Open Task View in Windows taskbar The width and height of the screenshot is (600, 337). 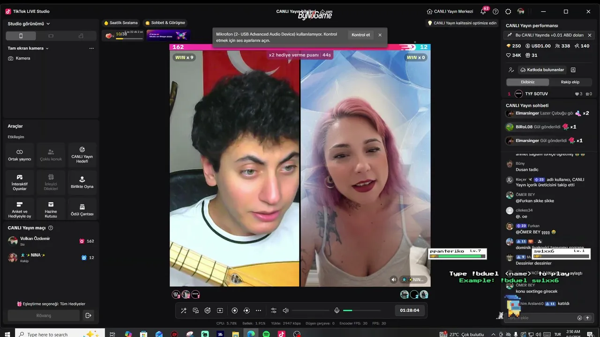tap(112, 334)
